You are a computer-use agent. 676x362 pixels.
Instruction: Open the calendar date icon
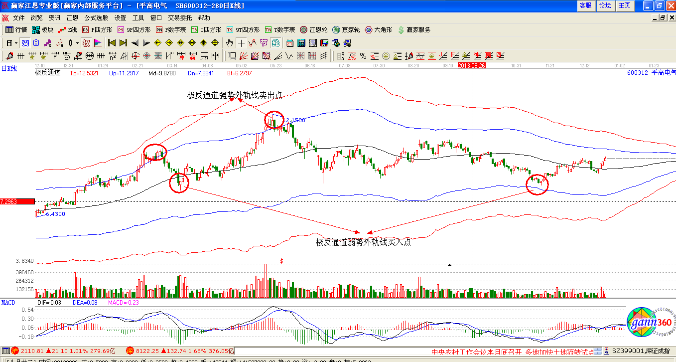[289, 43]
